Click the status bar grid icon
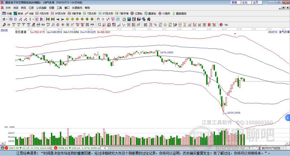290x156 pixels. point(2,148)
